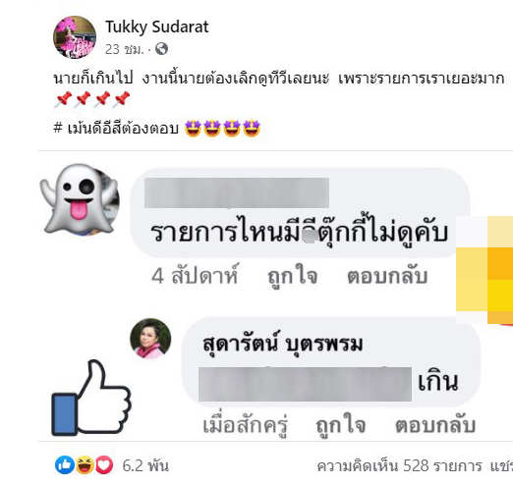The height and width of the screenshot is (485, 513).
Task: Open the 23 ชม. post timestamp
Action: [125, 49]
